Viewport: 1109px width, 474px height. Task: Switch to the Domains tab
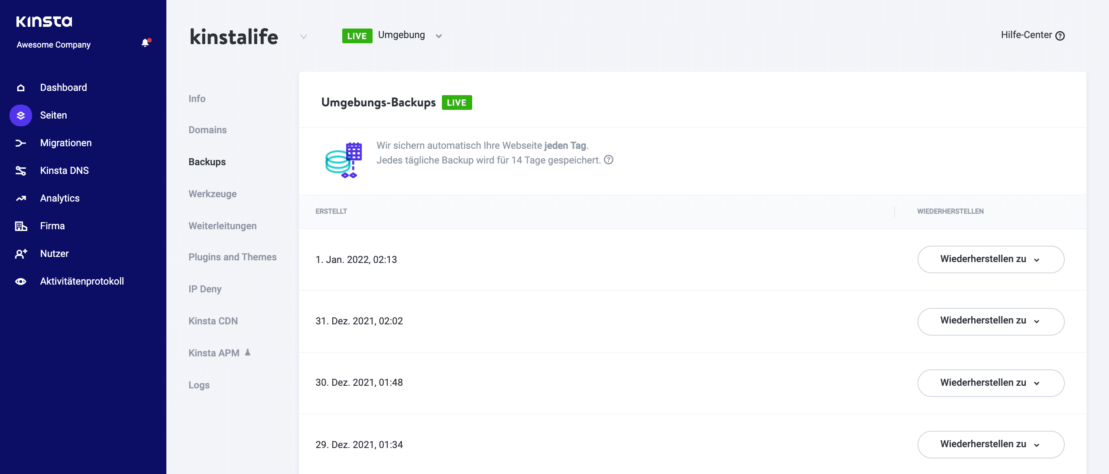click(x=208, y=129)
